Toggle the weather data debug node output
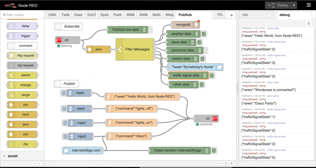 point(204,34)
